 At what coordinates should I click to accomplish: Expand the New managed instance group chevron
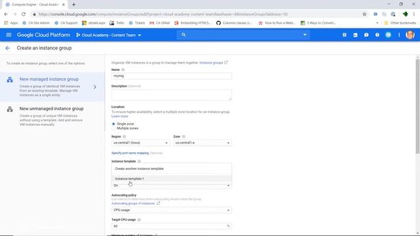pos(94,87)
